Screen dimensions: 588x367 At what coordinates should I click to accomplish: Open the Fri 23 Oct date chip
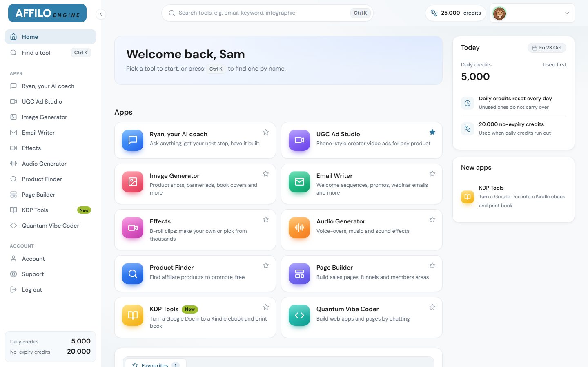point(547,48)
